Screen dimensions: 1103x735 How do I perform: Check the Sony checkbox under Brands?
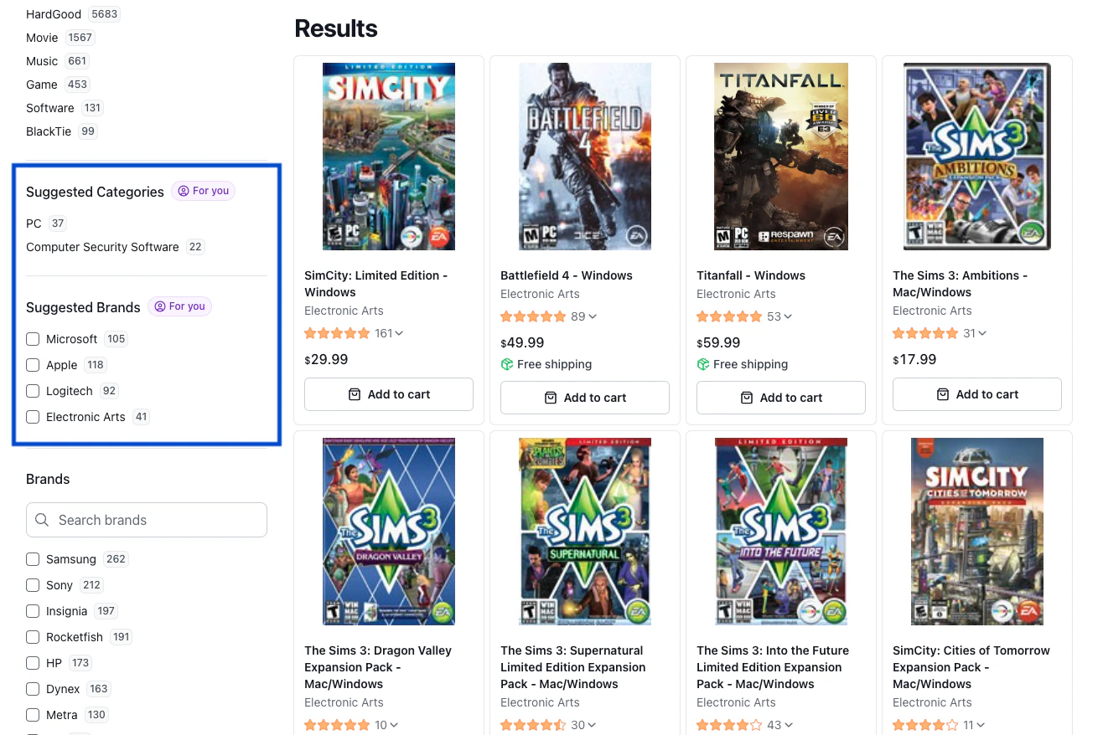33,585
